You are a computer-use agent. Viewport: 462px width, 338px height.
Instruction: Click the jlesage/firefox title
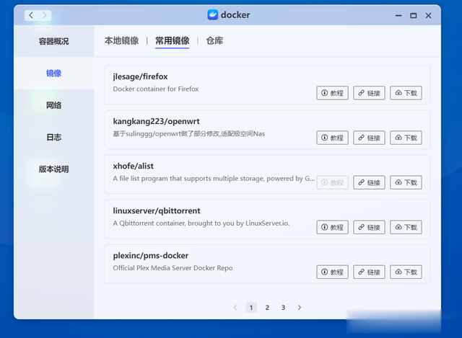coord(140,76)
